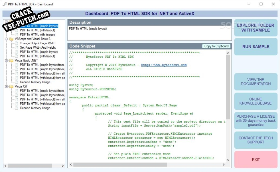
Task: Click the pink Exit button
Action: [256, 160]
